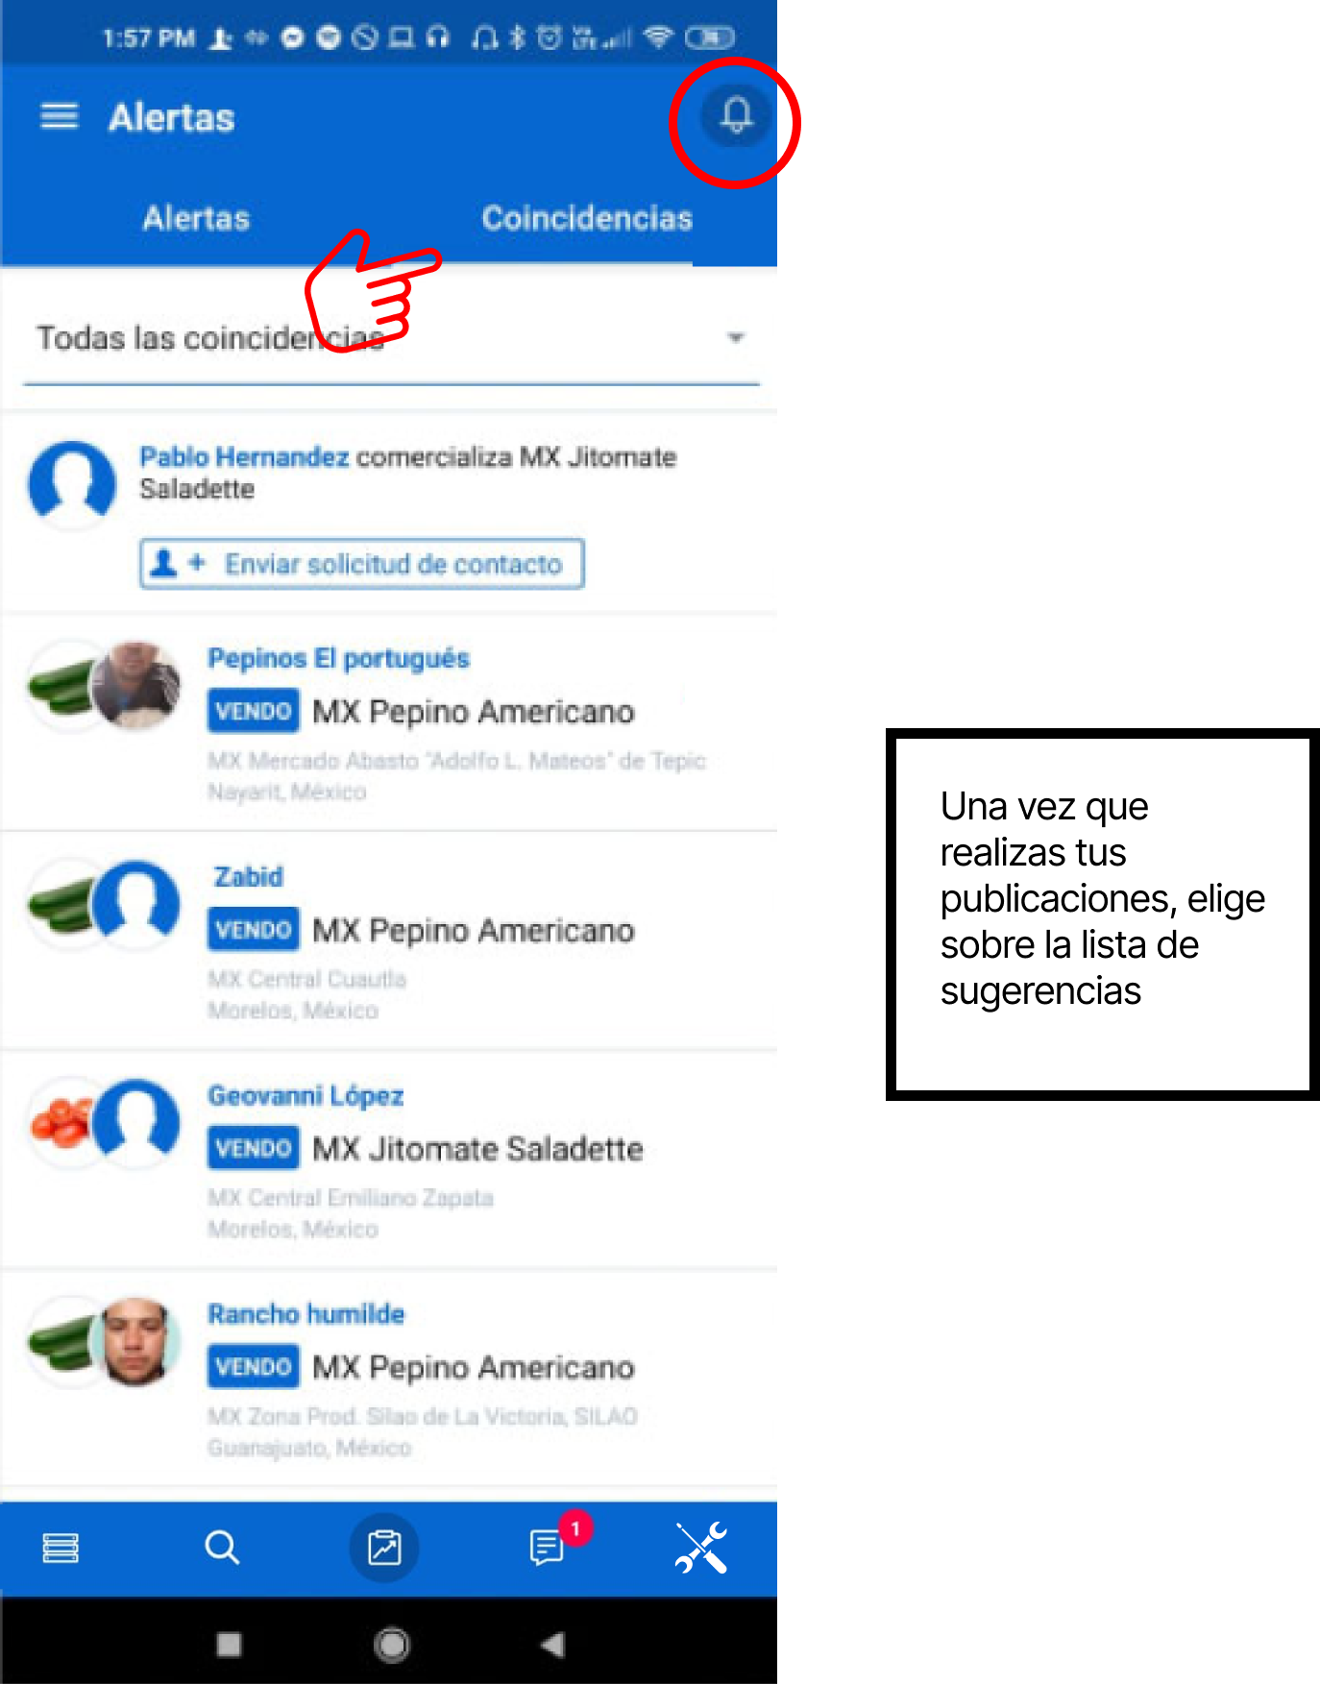Switch to the Alertas tab
The height and width of the screenshot is (1684, 1320).
196,218
